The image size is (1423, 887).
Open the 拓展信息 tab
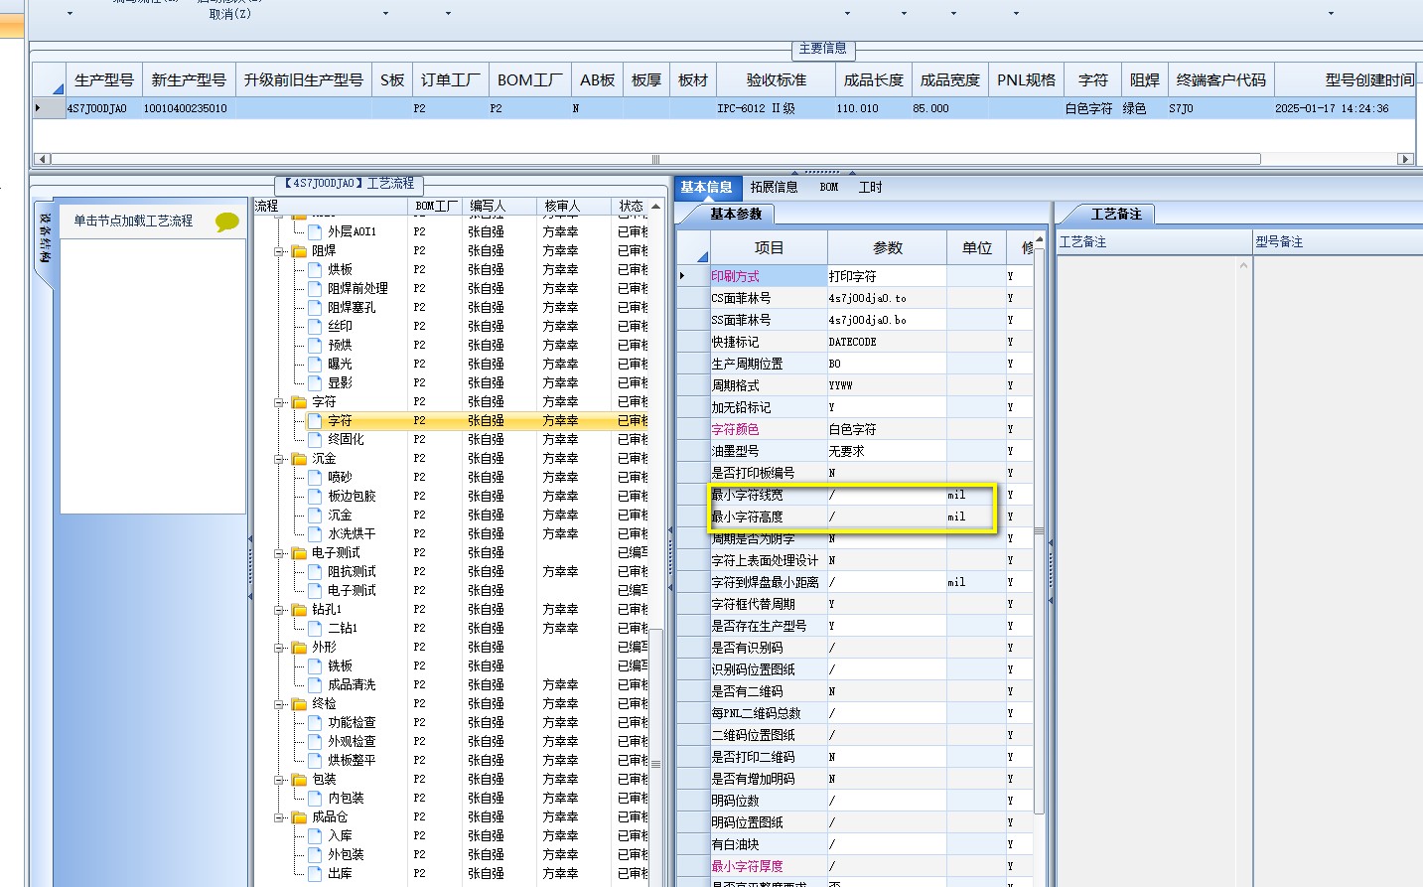pos(775,187)
